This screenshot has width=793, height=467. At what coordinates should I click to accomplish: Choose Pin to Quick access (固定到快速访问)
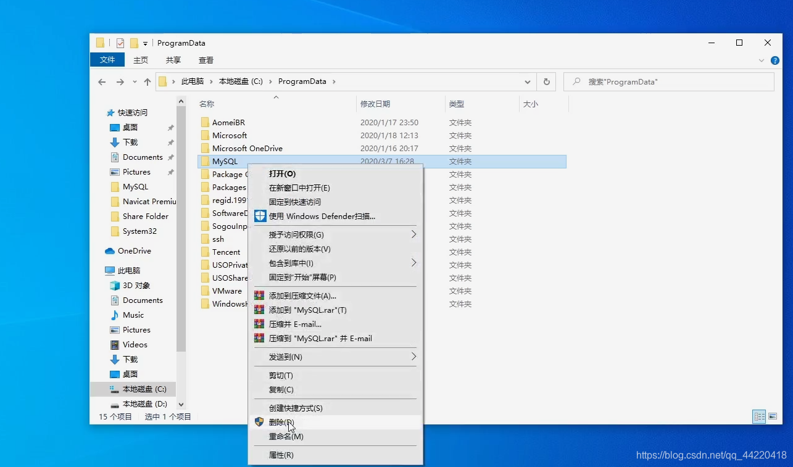335,202
